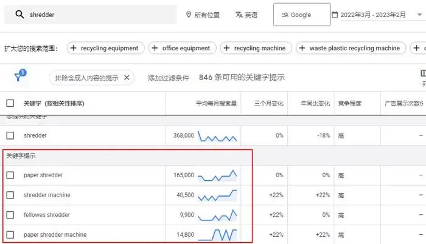Click the blue filter funnel icon

(19, 77)
